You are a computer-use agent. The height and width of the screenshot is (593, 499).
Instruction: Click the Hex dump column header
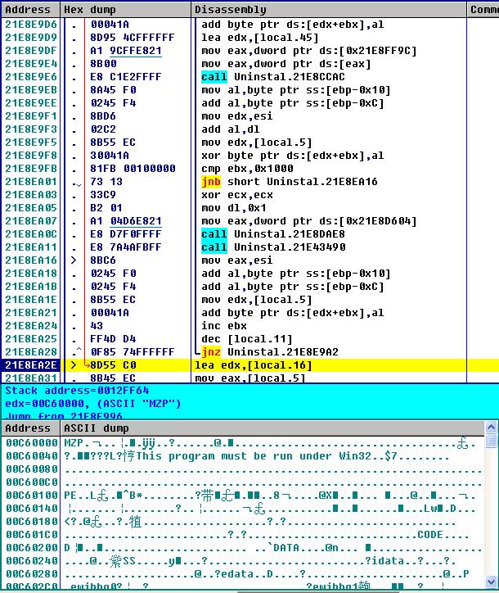point(126,10)
